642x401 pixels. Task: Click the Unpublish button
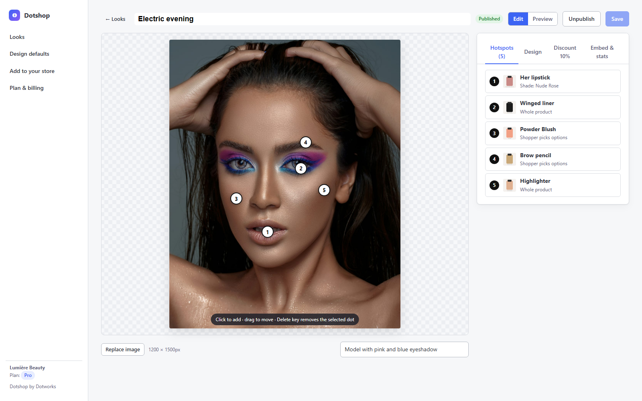pos(581,19)
